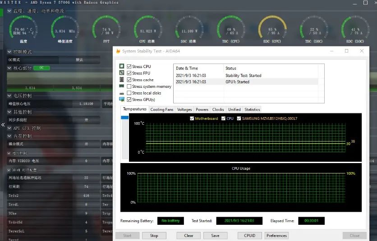
Task: Click the AIDA64 flame icon in title bar
Action: tap(118, 51)
